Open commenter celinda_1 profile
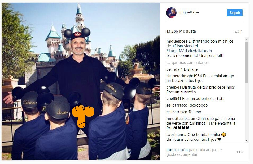253x164 pixels. click(x=175, y=69)
